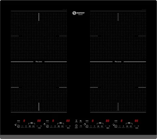The width and height of the screenshot is (157, 139).
Task: Click the right 'Flex zone' label
Action: 118,62
